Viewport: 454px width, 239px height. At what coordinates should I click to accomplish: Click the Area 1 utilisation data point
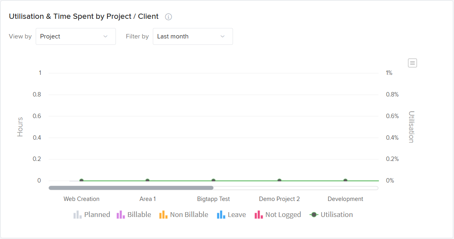click(x=148, y=181)
